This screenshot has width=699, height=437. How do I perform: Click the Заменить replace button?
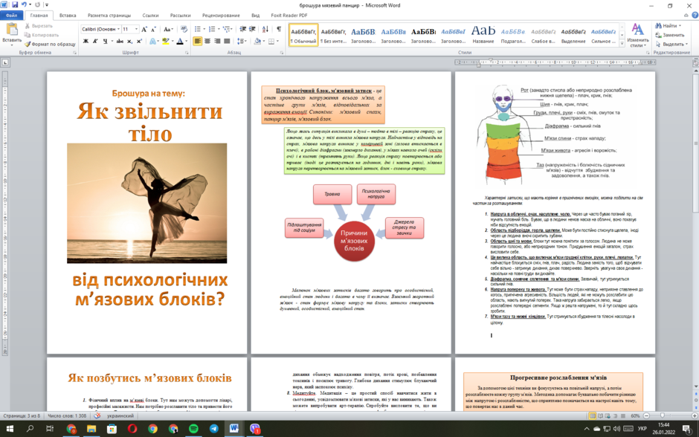[x=669, y=35]
